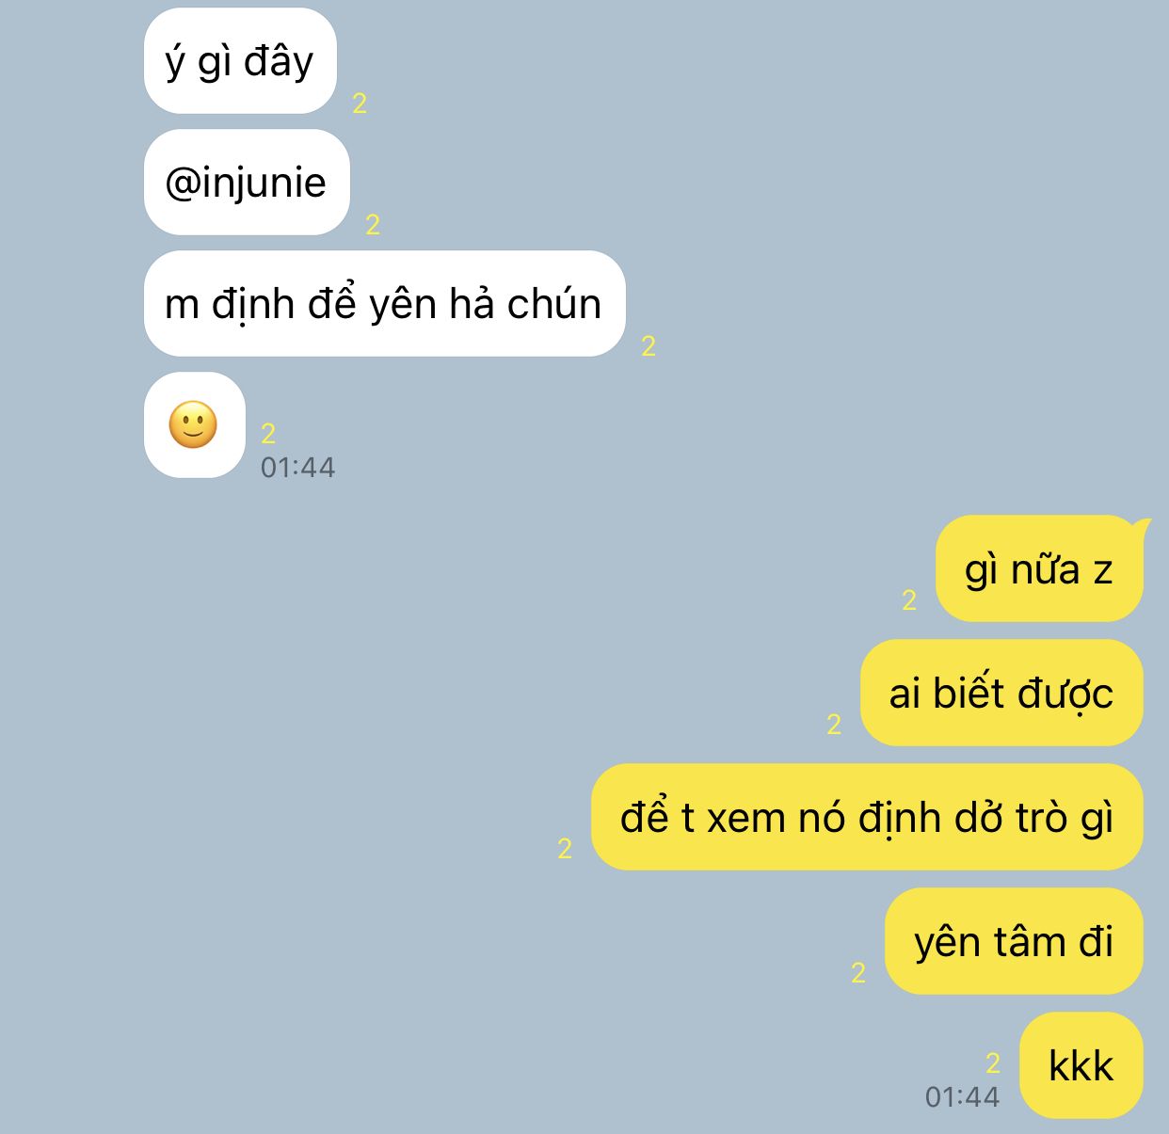Screen dimensions: 1169x1134
Task: Tap unread count beside 'ai biết được'
Action: point(834,725)
